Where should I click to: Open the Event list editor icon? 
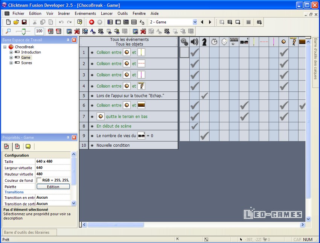[134, 22]
